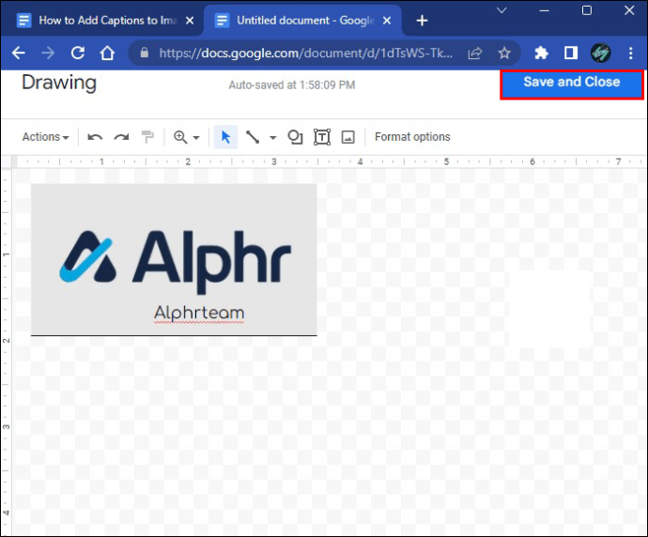Choose the Line drawing tool
Viewport: 648px width, 537px height.
tap(253, 137)
